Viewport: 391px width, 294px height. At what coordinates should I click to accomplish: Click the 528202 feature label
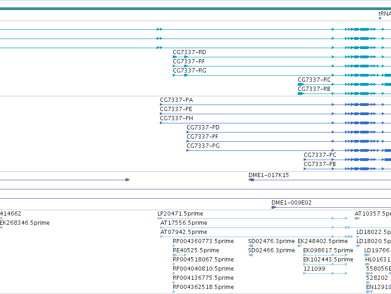(377, 278)
